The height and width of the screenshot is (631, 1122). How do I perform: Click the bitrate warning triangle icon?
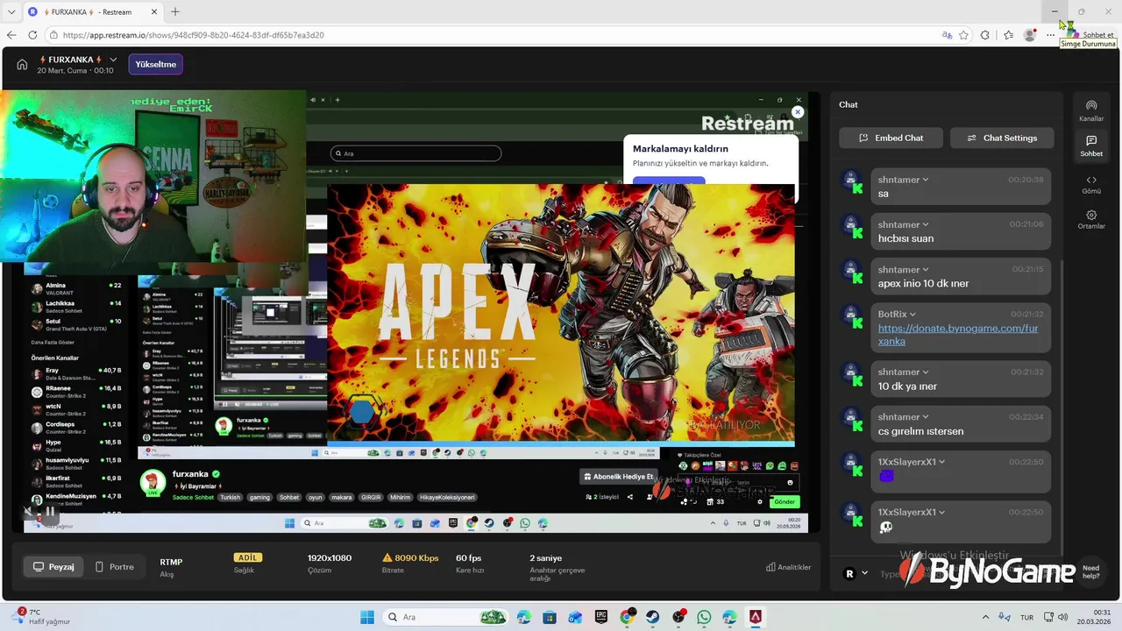tap(387, 557)
